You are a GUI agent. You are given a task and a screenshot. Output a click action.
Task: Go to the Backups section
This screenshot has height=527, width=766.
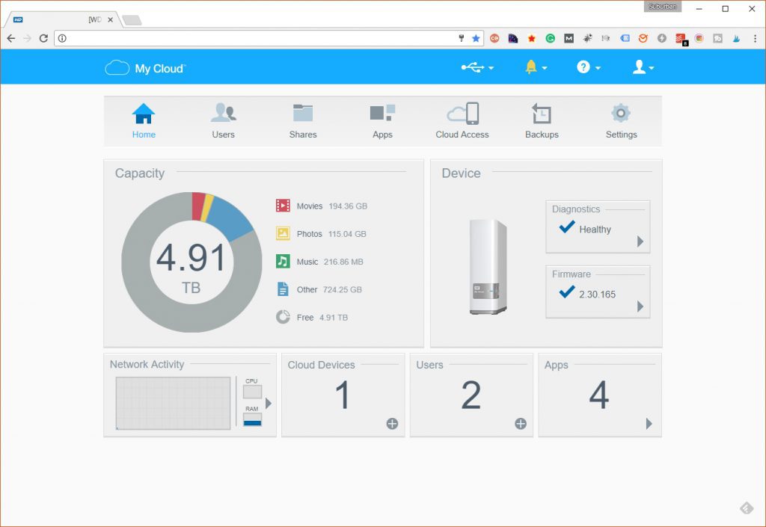pyautogui.click(x=542, y=121)
